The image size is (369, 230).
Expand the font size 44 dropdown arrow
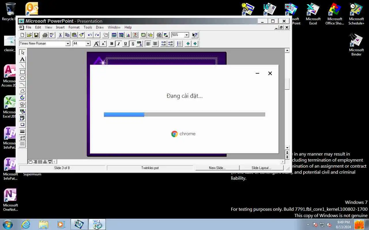pos(88,44)
